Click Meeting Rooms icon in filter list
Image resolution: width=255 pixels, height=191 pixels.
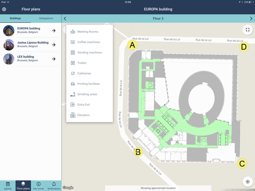tap(73, 32)
